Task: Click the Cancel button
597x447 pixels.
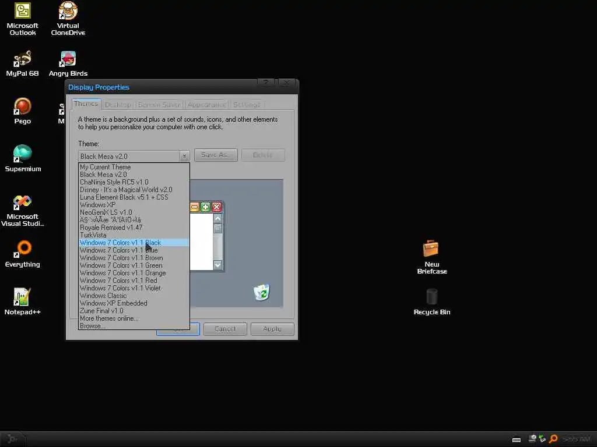Action: click(225, 329)
